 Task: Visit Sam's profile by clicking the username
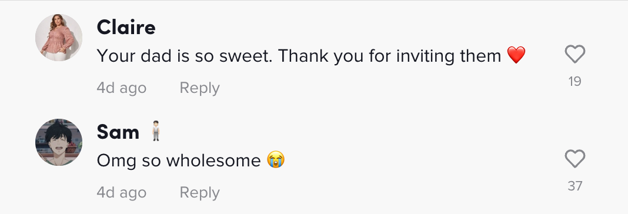(118, 133)
